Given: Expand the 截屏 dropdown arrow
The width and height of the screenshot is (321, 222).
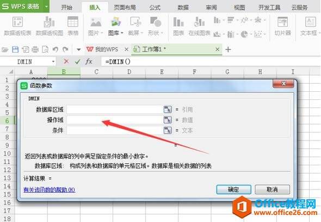Looking at the screenshot, I should click(x=141, y=33).
